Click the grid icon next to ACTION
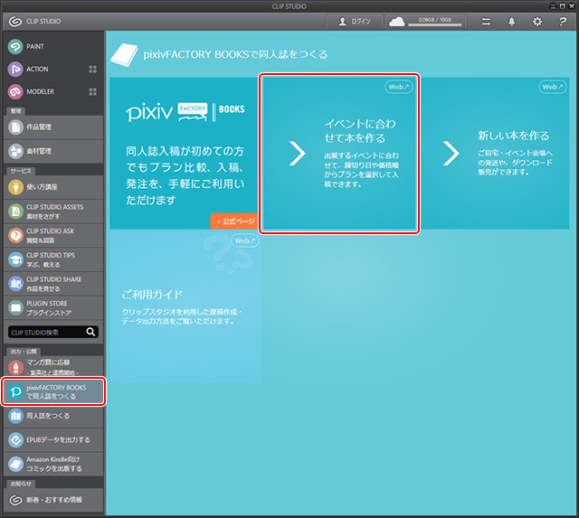579x518 pixels. pyautogui.click(x=92, y=70)
